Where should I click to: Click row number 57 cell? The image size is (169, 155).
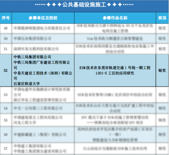click(6, 148)
